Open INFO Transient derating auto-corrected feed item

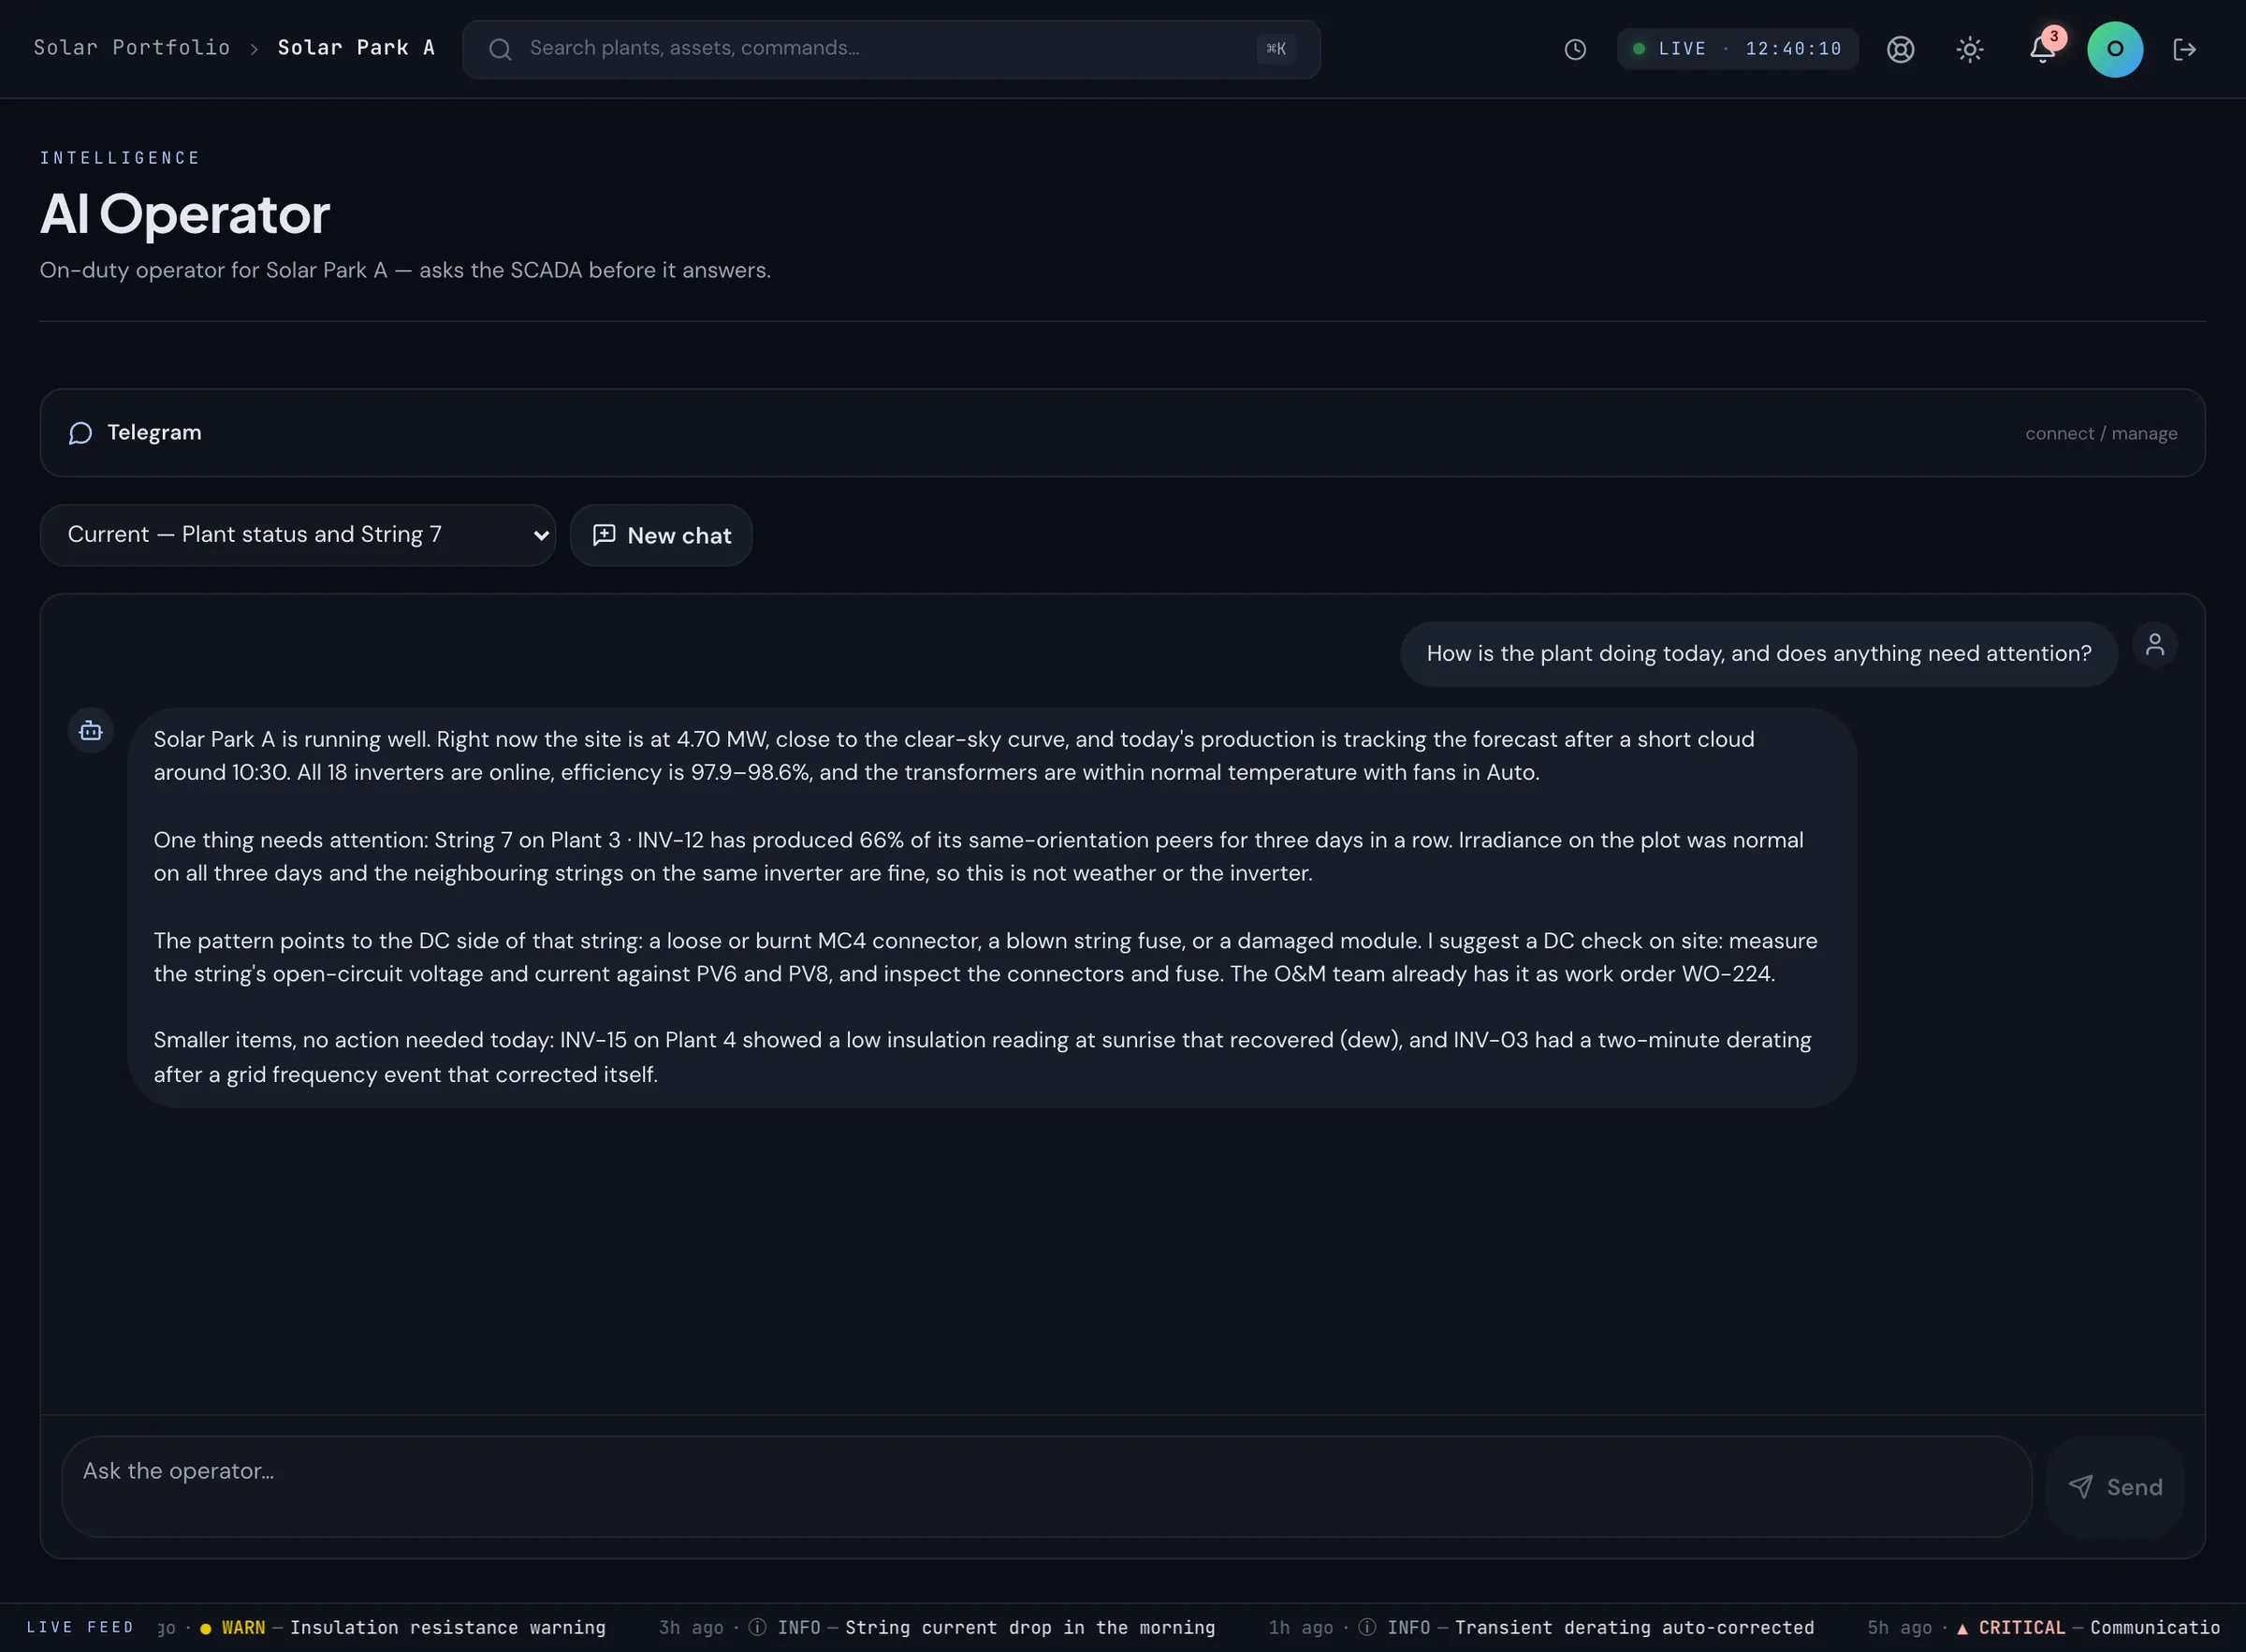(1540, 1628)
